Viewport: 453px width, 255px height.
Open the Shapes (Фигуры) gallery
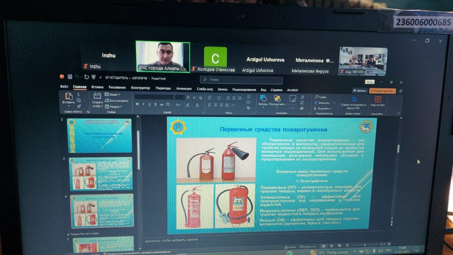[263, 99]
